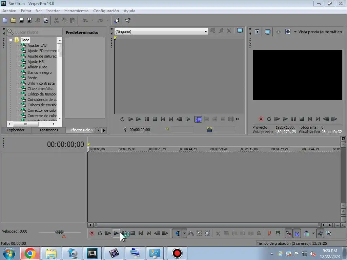Switch to the Explorador tab
347x260 pixels.
[x=16, y=130]
